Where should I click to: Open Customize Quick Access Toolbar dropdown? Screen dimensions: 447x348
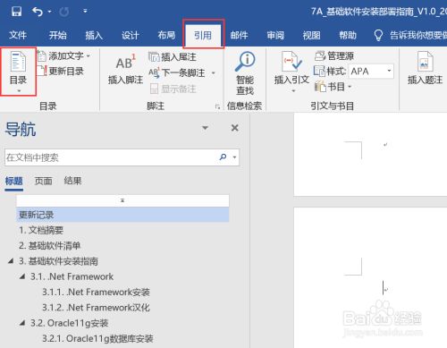click(x=85, y=11)
